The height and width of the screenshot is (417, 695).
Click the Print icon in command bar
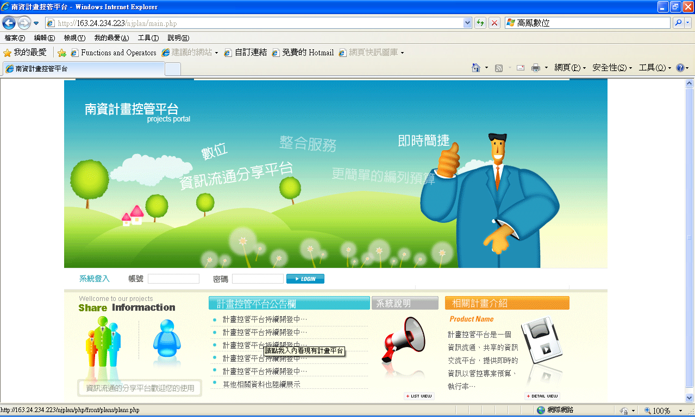coord(535,68)
